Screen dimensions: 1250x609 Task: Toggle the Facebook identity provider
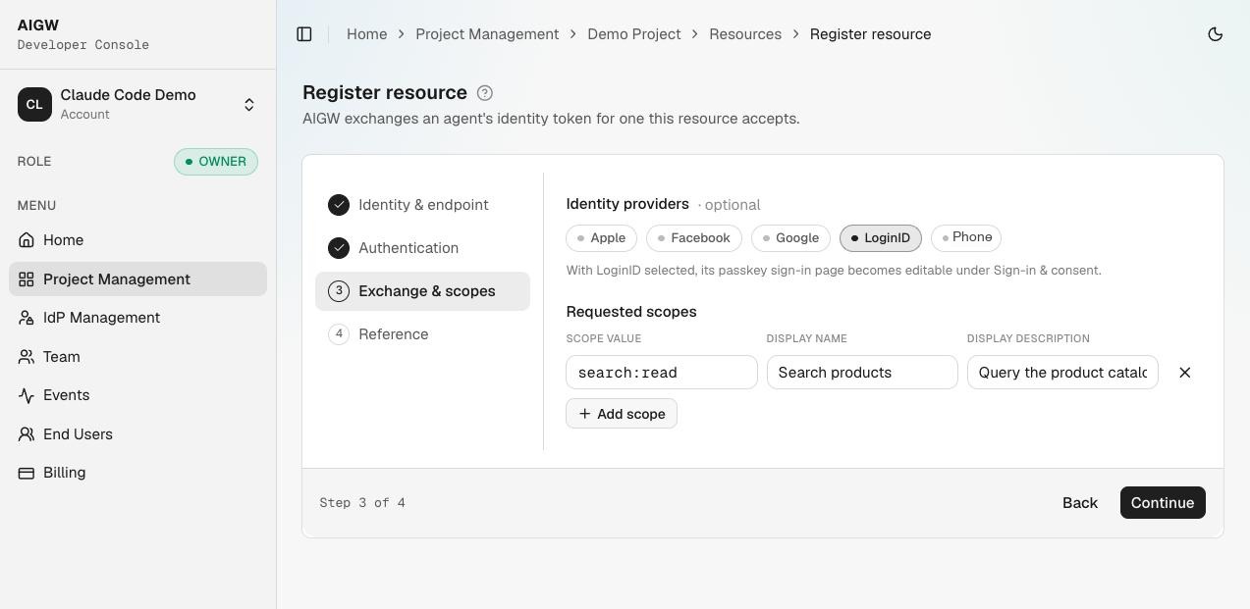[x=694, y=238]
